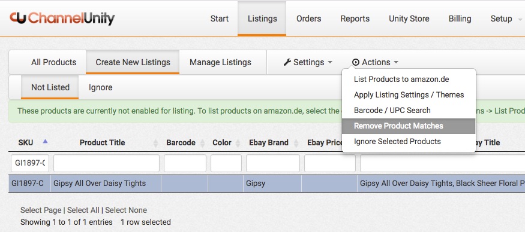Screen dimensions: 525x232
Task: Click the play-circle icon beside Actions
Action: tap(356, 62)
